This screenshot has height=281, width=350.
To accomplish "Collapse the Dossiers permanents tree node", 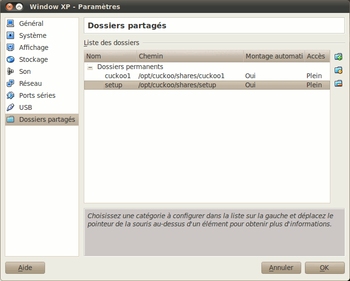I will pos(90,68).
